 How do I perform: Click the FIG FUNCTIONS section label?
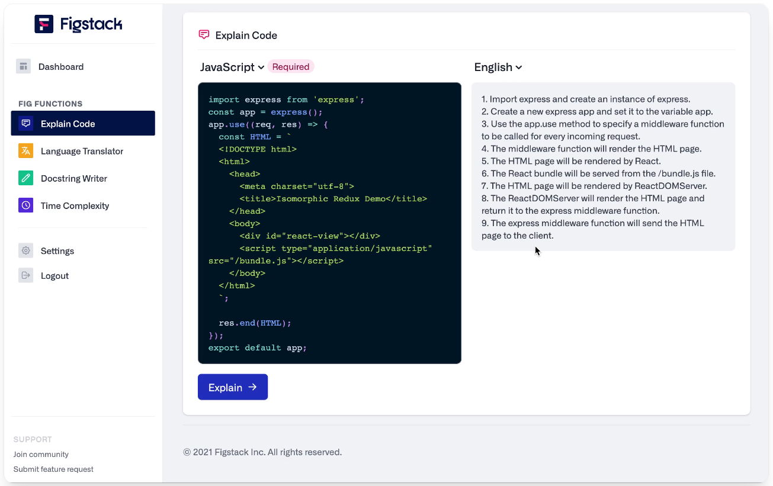click(x=50, y=104)
